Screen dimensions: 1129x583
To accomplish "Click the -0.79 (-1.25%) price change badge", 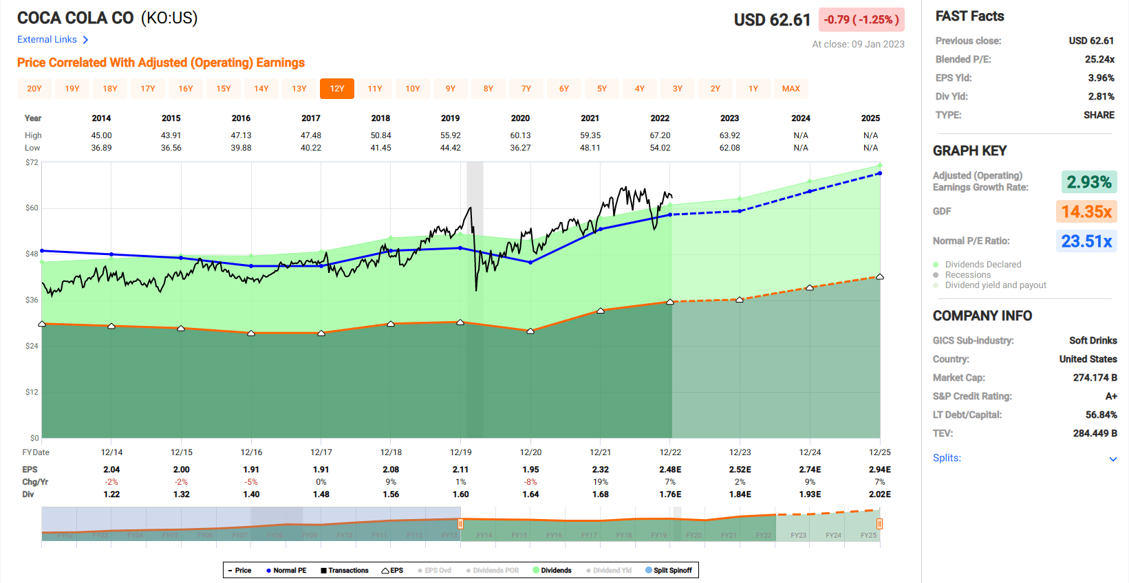I will tap(861, 20).
